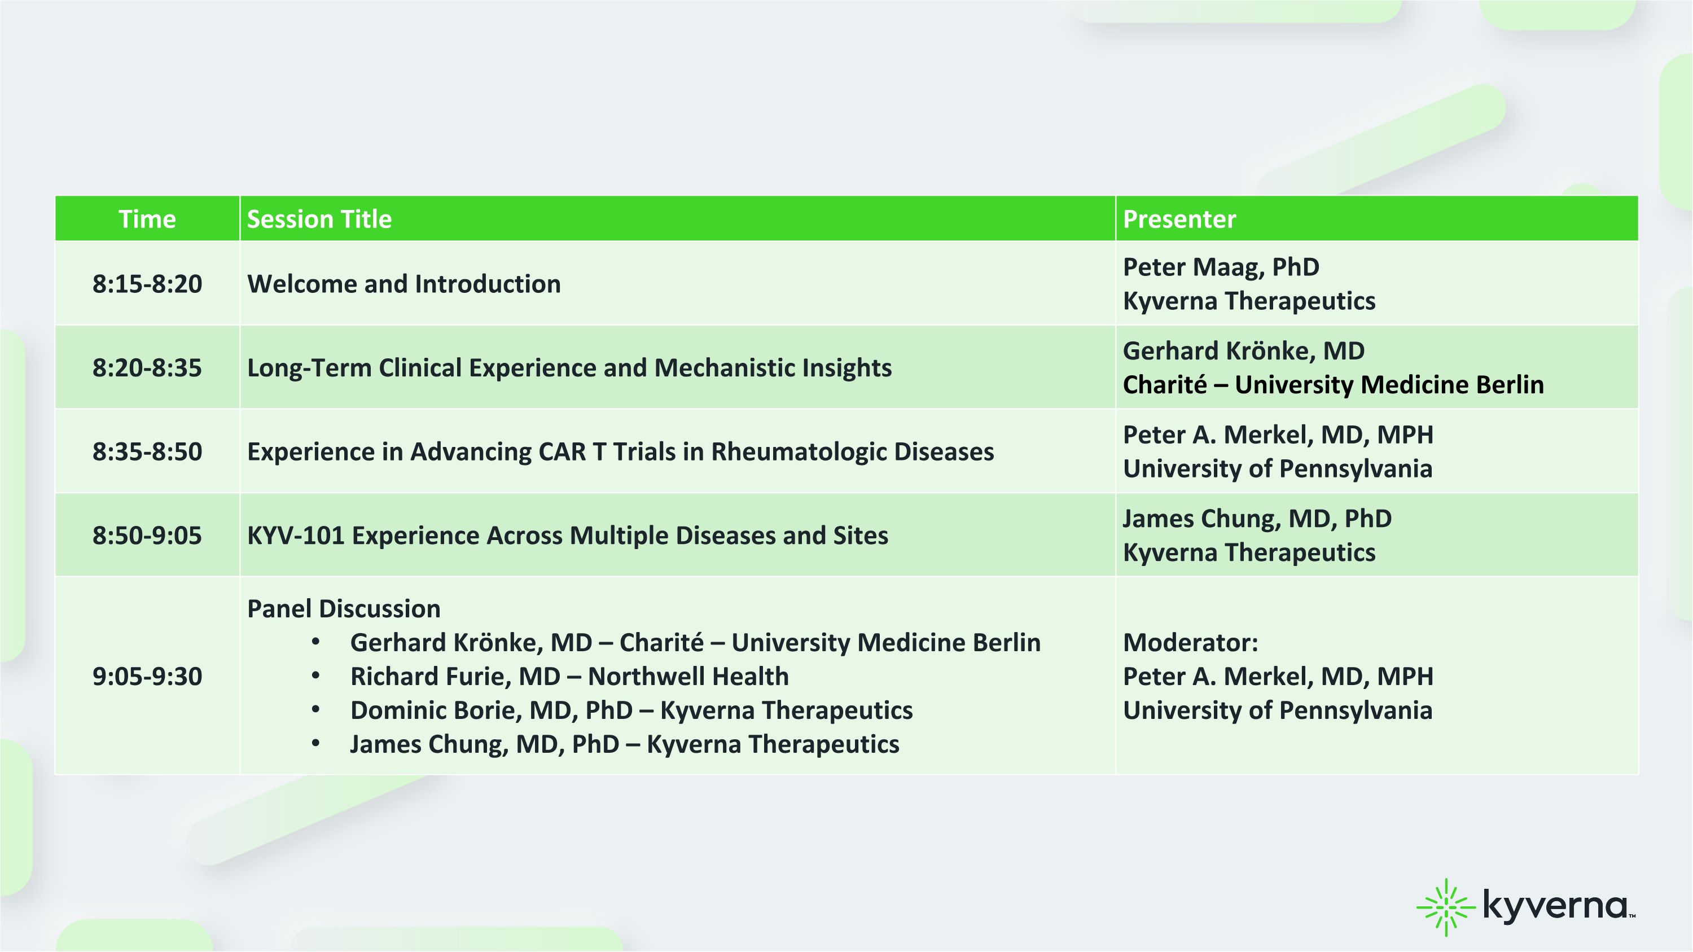Click the 8:20-8:35 time slot
The height and width of the screenshot is (952, 1693).
[147, 367]
